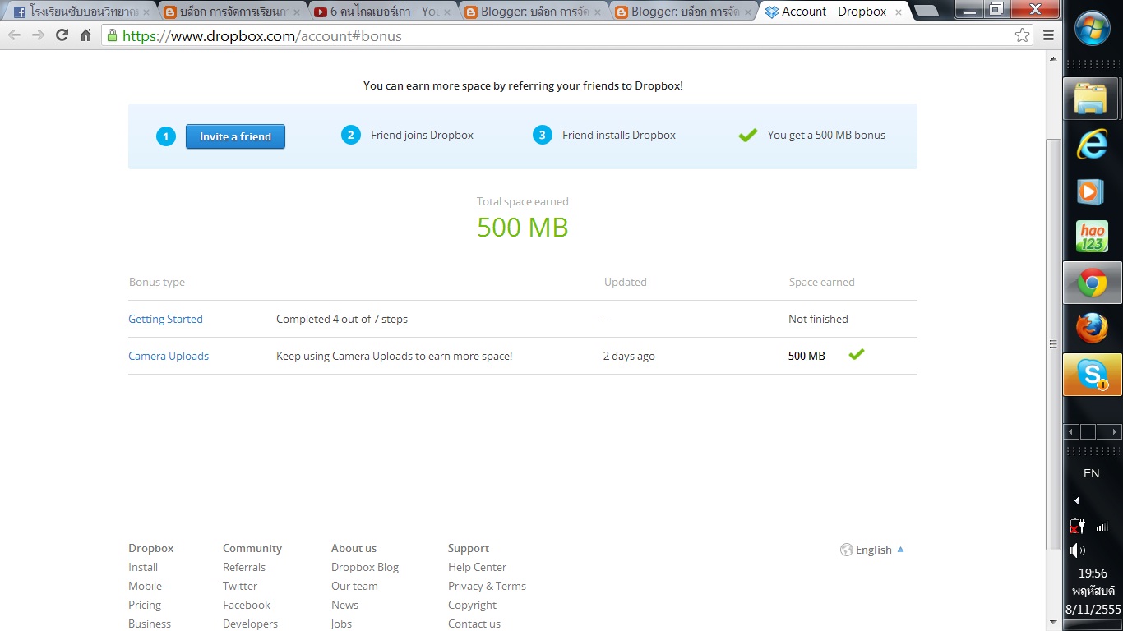Image resolution: width=1123 pixels, height=631 pixels.
Task: Open the media player taskbar icon
Action: [1092, 191]
